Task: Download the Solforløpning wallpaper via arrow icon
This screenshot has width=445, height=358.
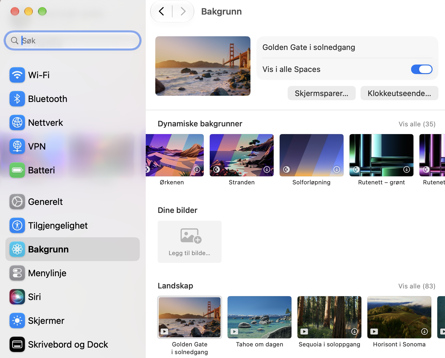Action: pos(337,169)
